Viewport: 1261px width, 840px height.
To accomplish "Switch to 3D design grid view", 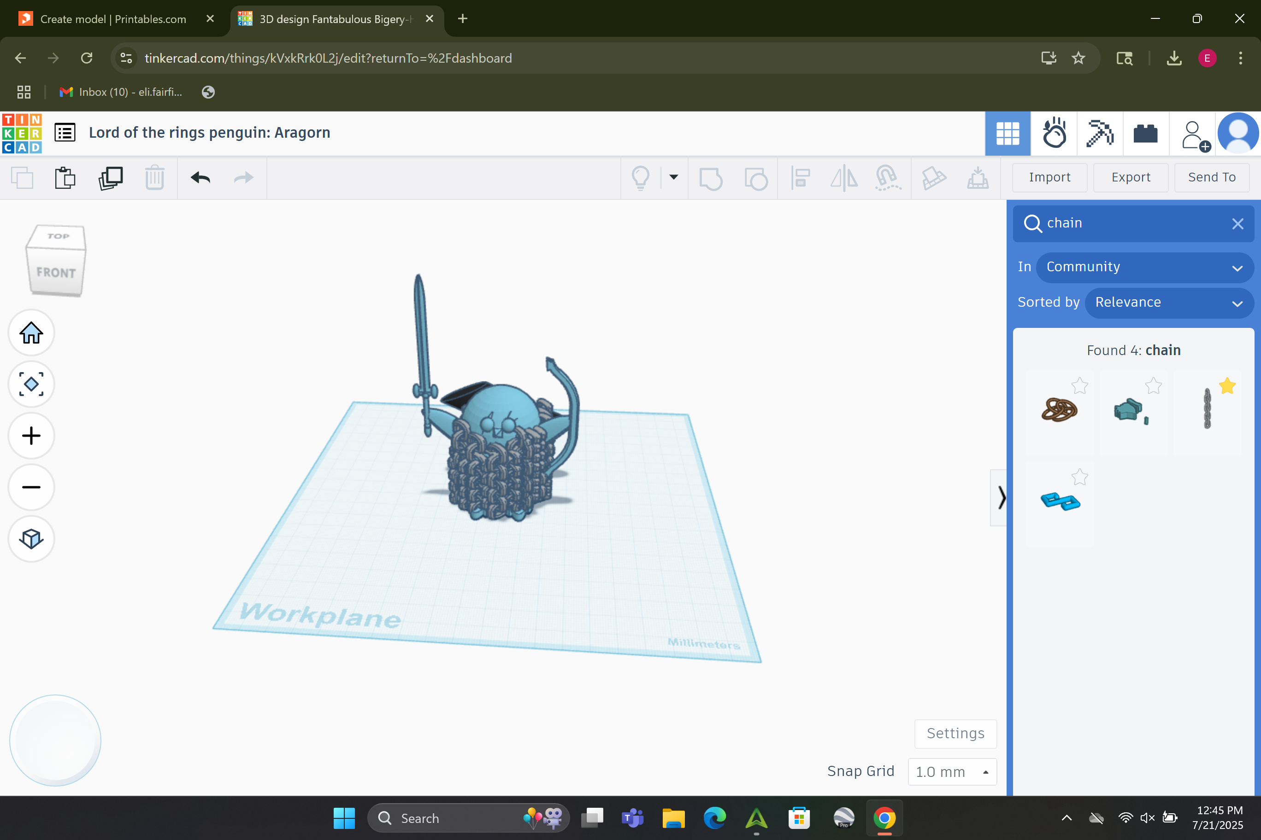I will (x=1008, y=134).
